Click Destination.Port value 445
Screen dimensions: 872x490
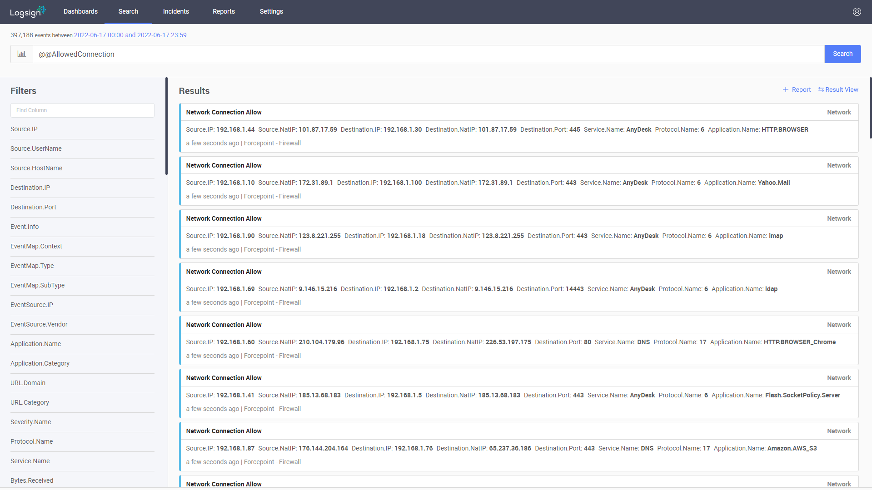pyautogui.click(x=574, y=129)
